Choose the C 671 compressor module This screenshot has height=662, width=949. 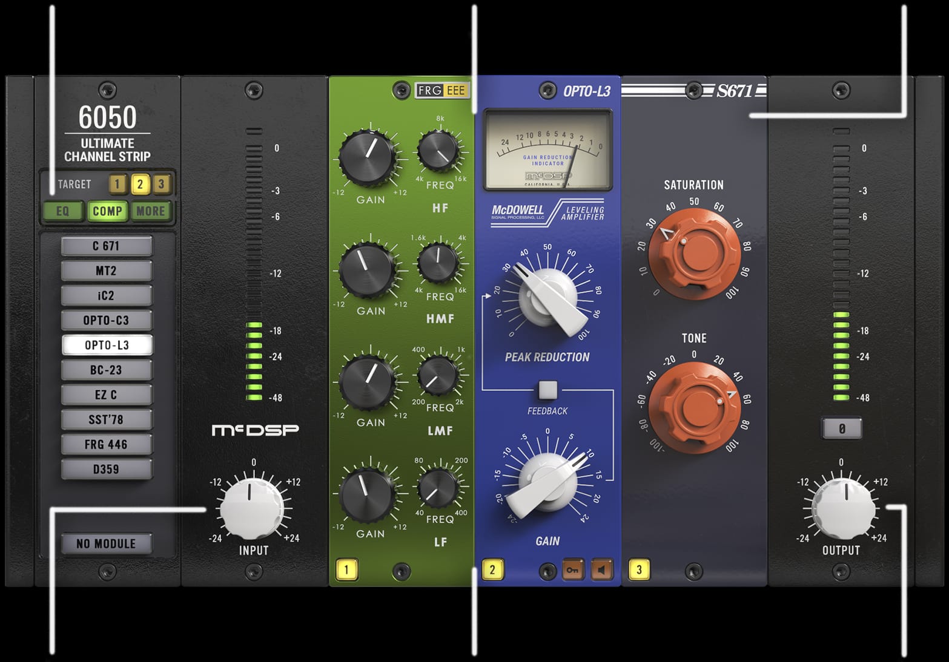point(106,246)
